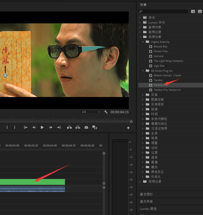Viewport: 203px width, 215px height.
Task: Step forward one frame
Action: click(51, 128)
